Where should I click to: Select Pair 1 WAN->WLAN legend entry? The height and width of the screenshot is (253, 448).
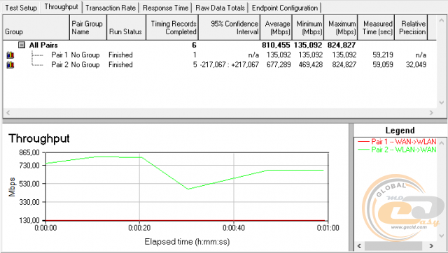click(397, 141)
